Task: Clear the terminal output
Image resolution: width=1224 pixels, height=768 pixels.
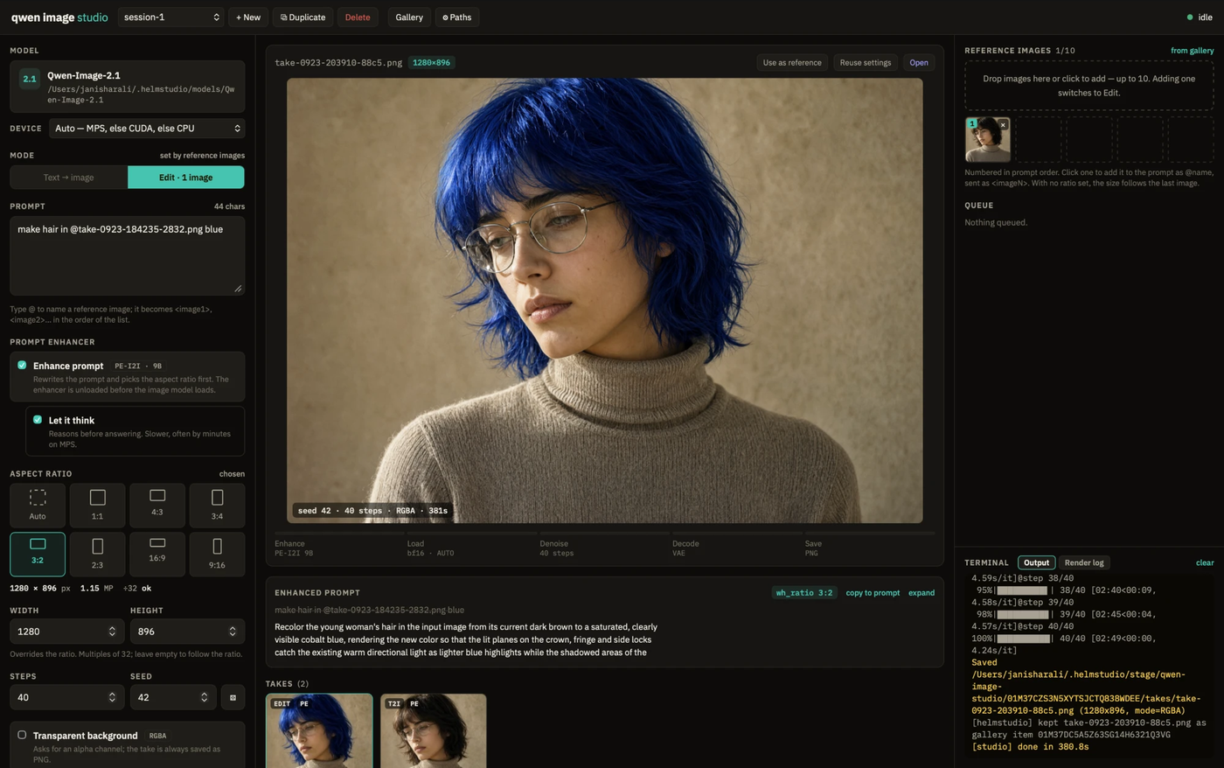Action: (x=1205, y=562)
